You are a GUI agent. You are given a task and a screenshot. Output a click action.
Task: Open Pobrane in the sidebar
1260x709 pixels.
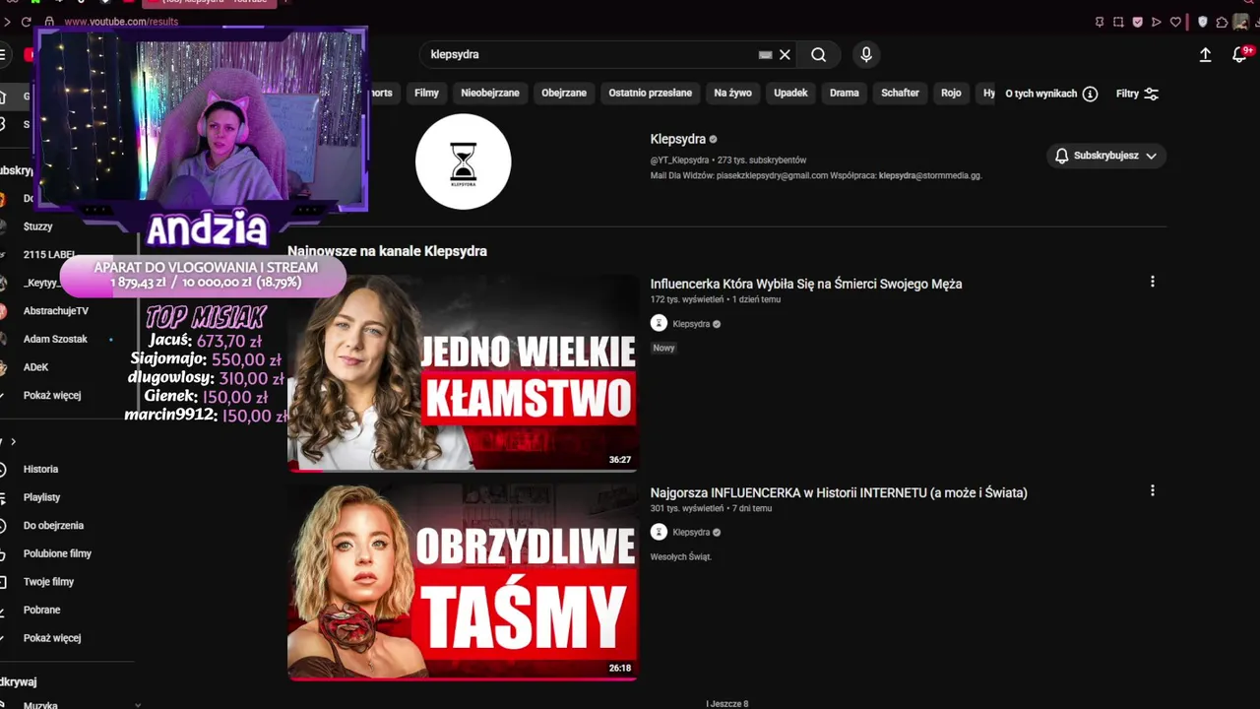point(41,610)
